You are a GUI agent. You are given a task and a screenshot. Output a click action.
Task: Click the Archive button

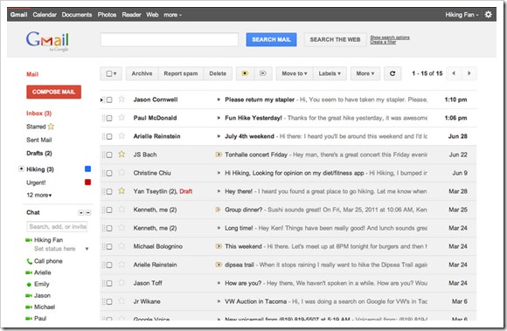click(142, 73)
